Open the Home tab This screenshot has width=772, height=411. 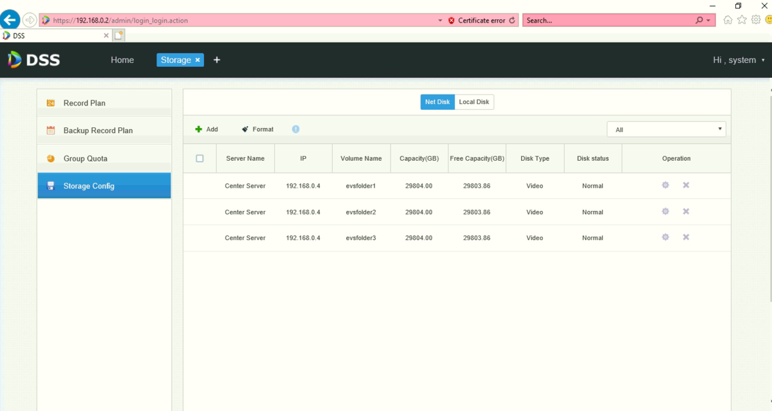pyautogui.click(x=122, y=60)
